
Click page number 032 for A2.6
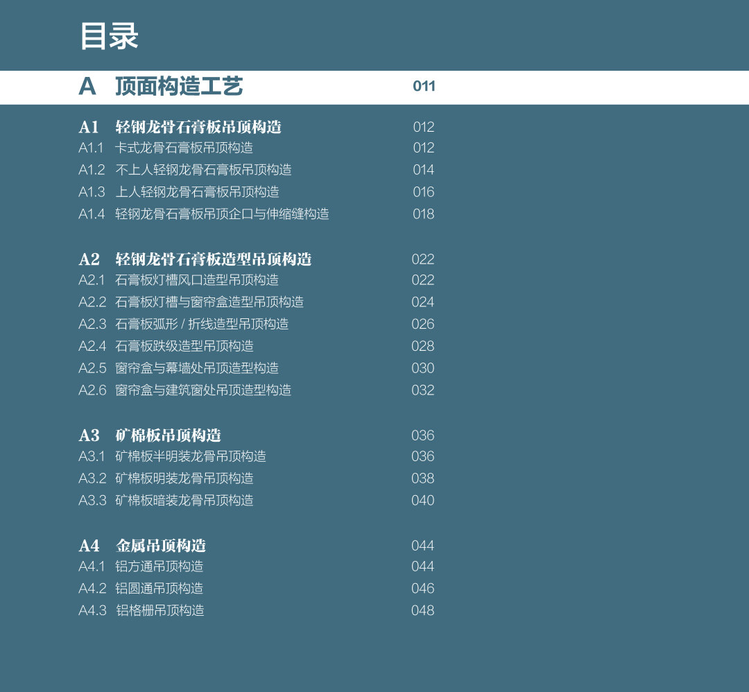(423, 390)
